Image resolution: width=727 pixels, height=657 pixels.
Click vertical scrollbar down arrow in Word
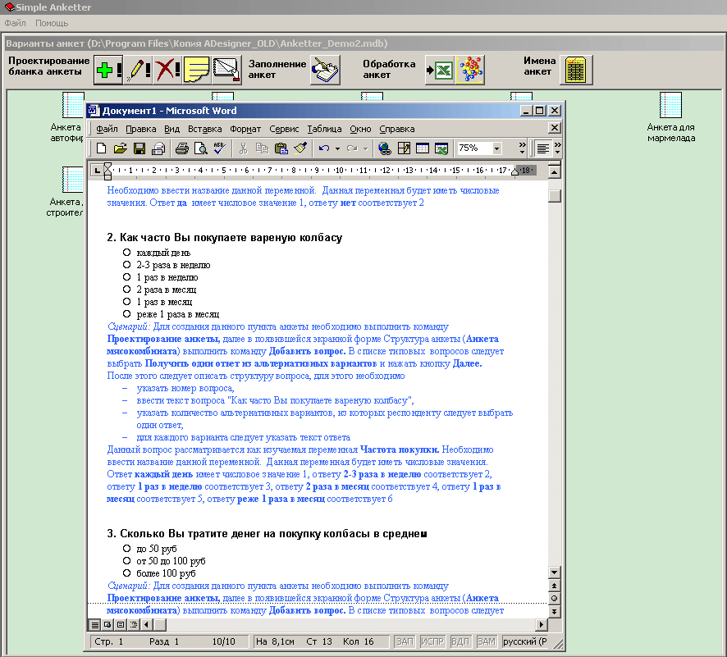pos(554,573)
